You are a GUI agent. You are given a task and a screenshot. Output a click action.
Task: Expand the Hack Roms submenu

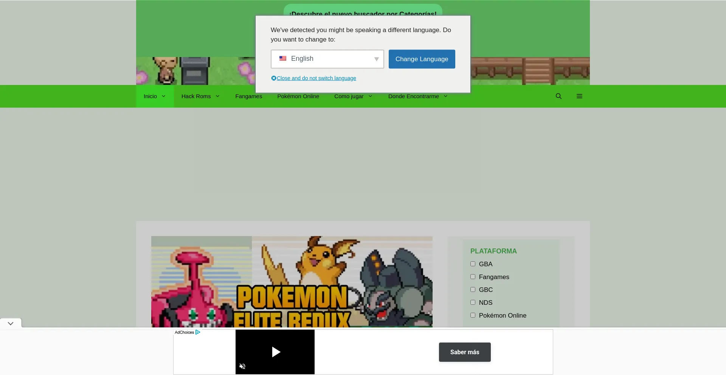200,96
